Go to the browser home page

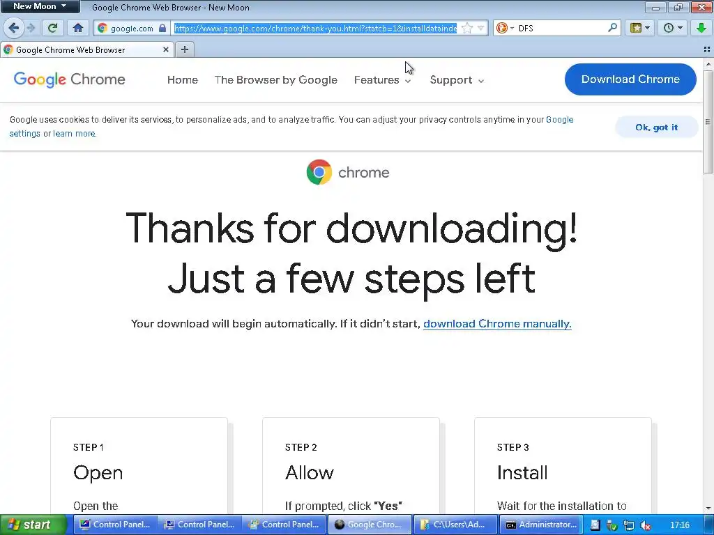click(x=78, y=28)
